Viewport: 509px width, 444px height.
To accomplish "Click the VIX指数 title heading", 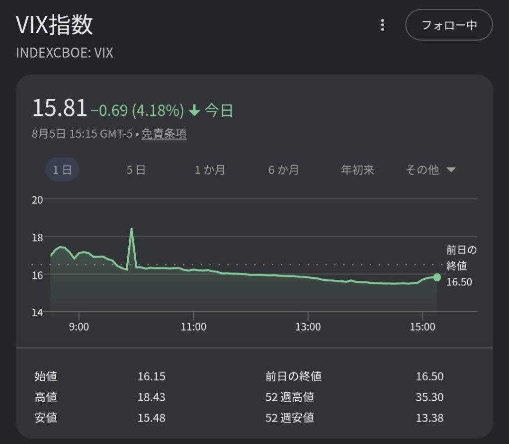I will click(55, 25).
